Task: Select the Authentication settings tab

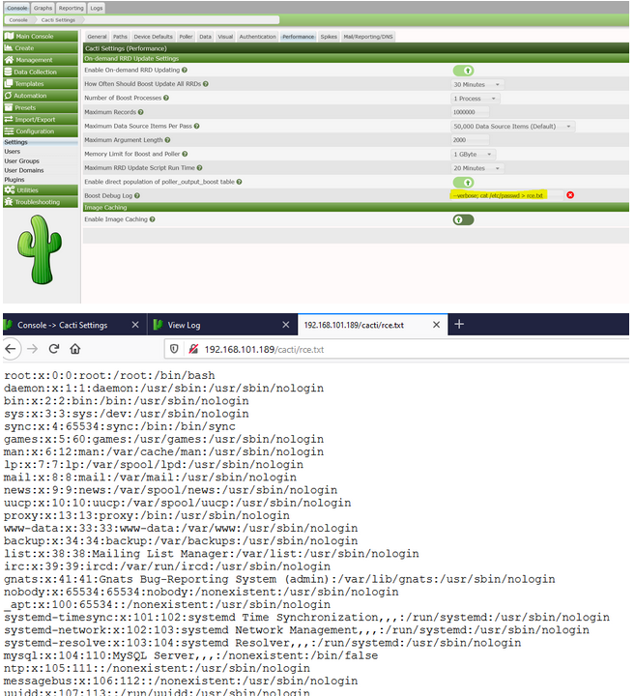Action: pyautogui.click(x=257, y=37)
